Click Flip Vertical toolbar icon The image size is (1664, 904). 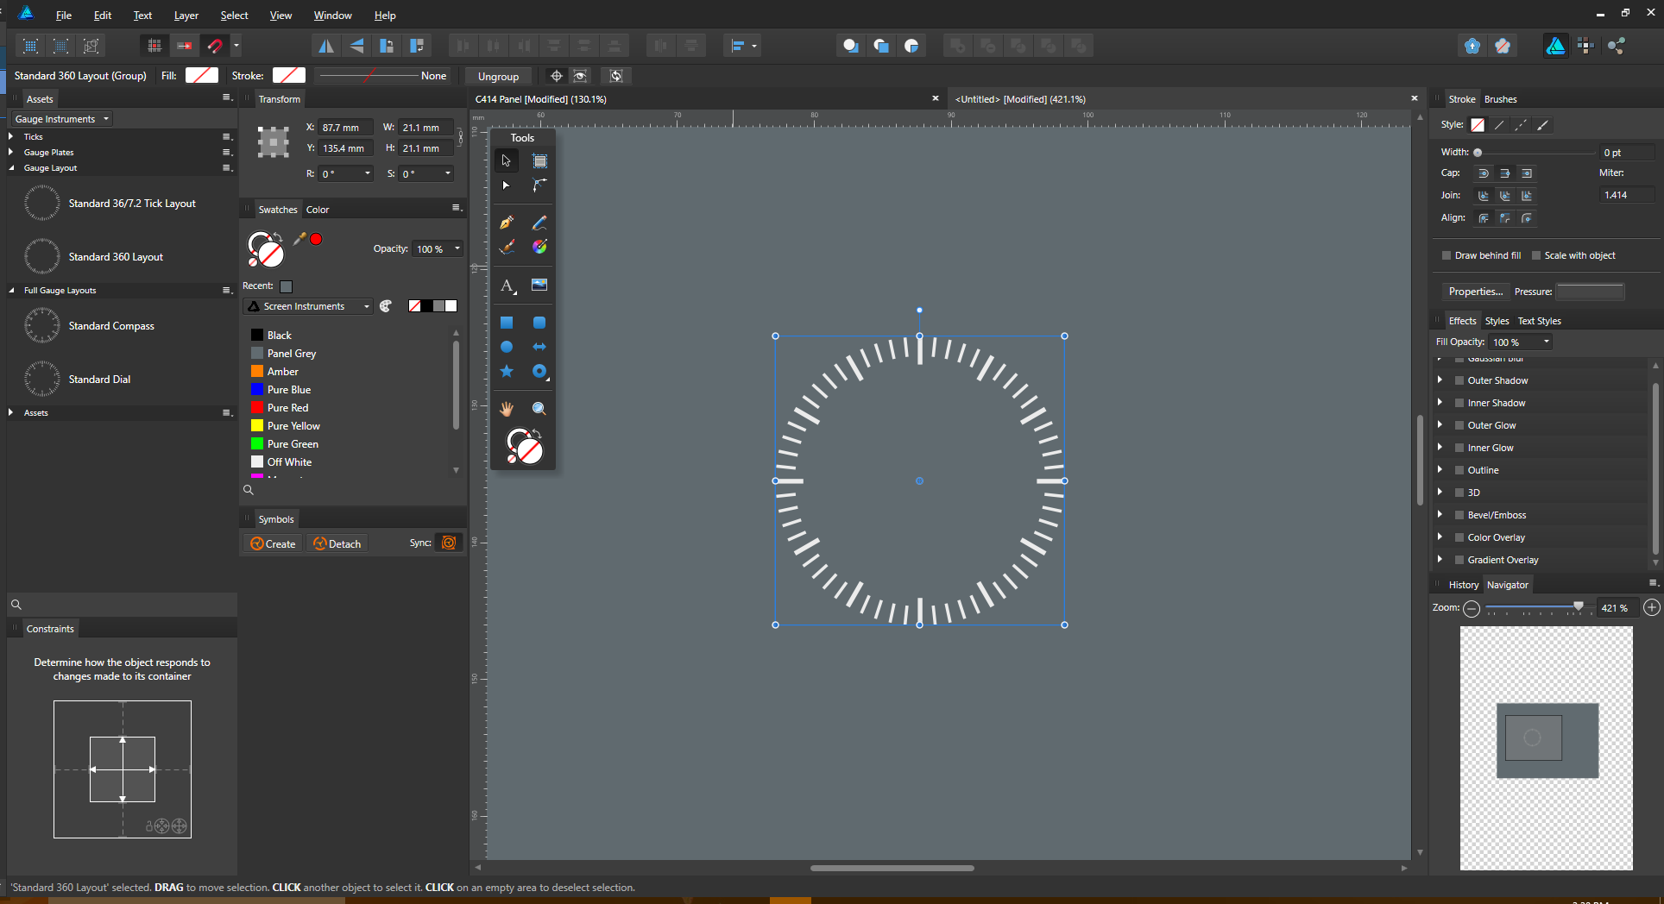pos(356,46)
